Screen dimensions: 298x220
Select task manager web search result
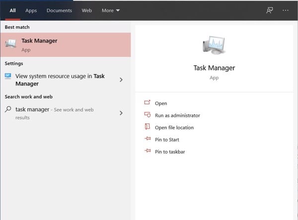(66, 113)
